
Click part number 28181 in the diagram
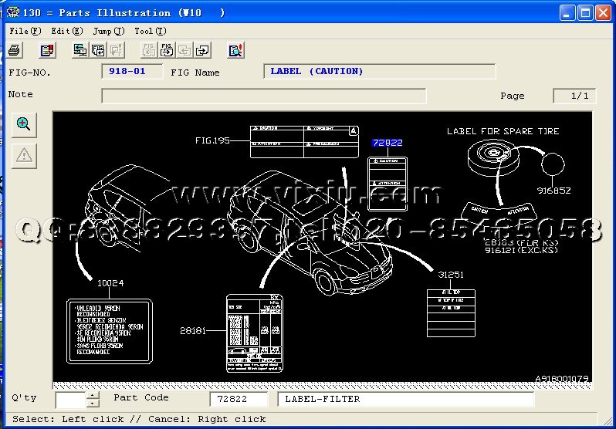[193, 330]
